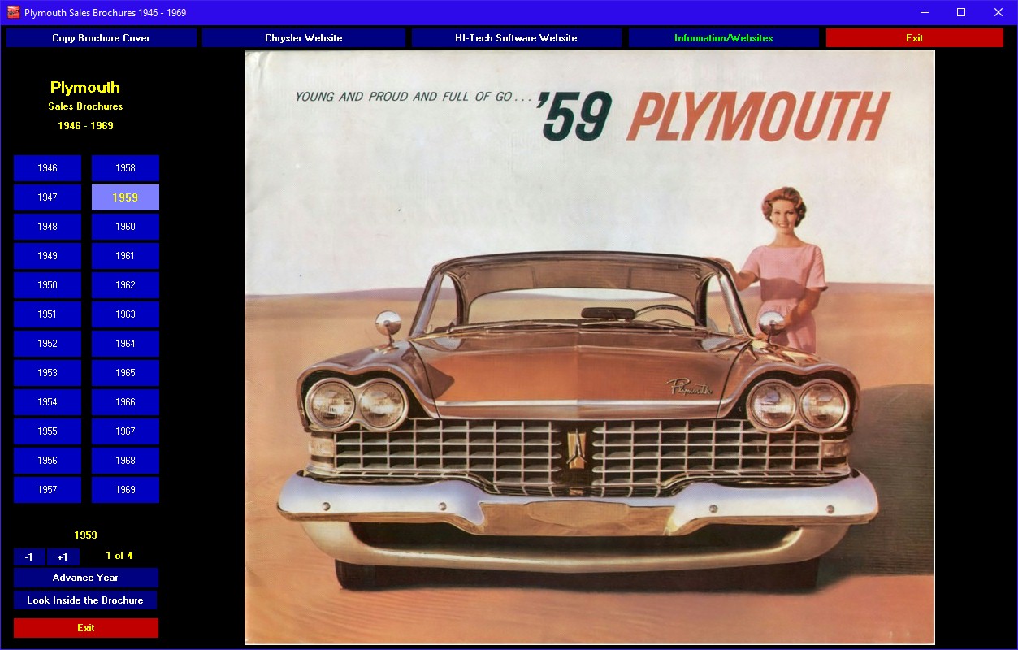Select the 1948 year button
Viewport: 1018px width, 650px height.
(x=47, y=227)
